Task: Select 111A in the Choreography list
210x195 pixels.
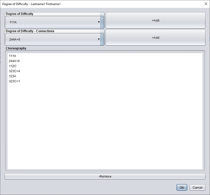Action: tap(13, 56)
